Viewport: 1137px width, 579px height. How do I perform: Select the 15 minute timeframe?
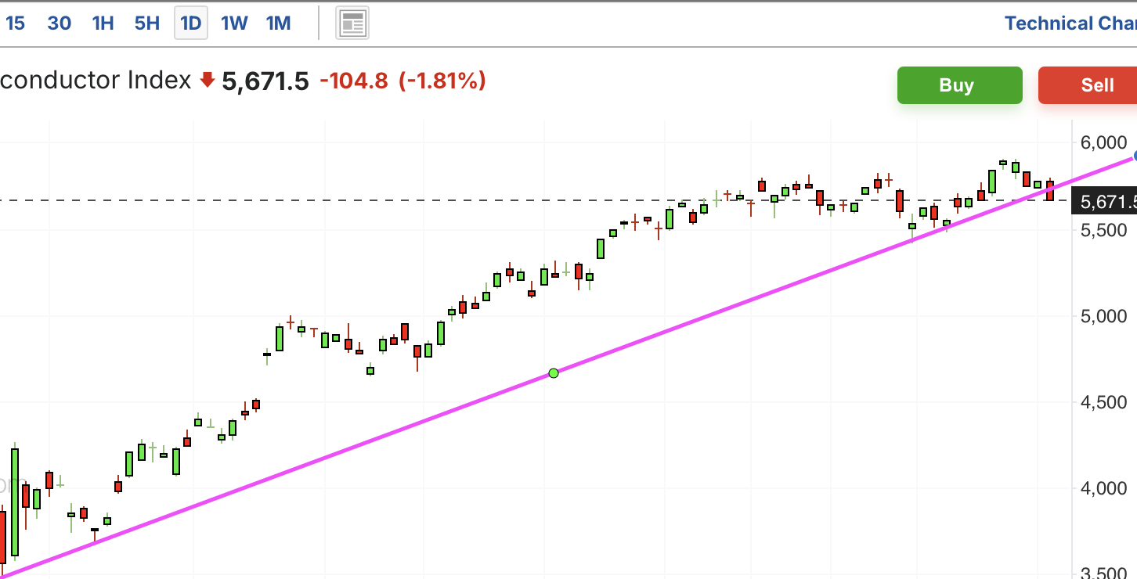tap(15, 23)
